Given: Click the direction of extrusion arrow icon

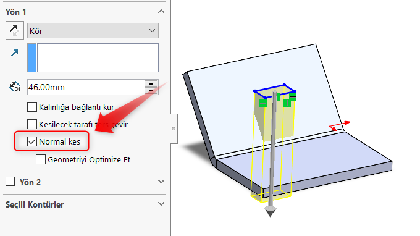Looking at the screenshot, I should pyautogui.click(x=15, y=53).
